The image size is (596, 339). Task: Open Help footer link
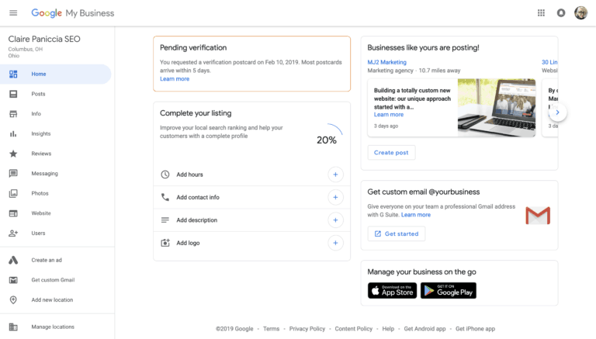coord(388,329)
